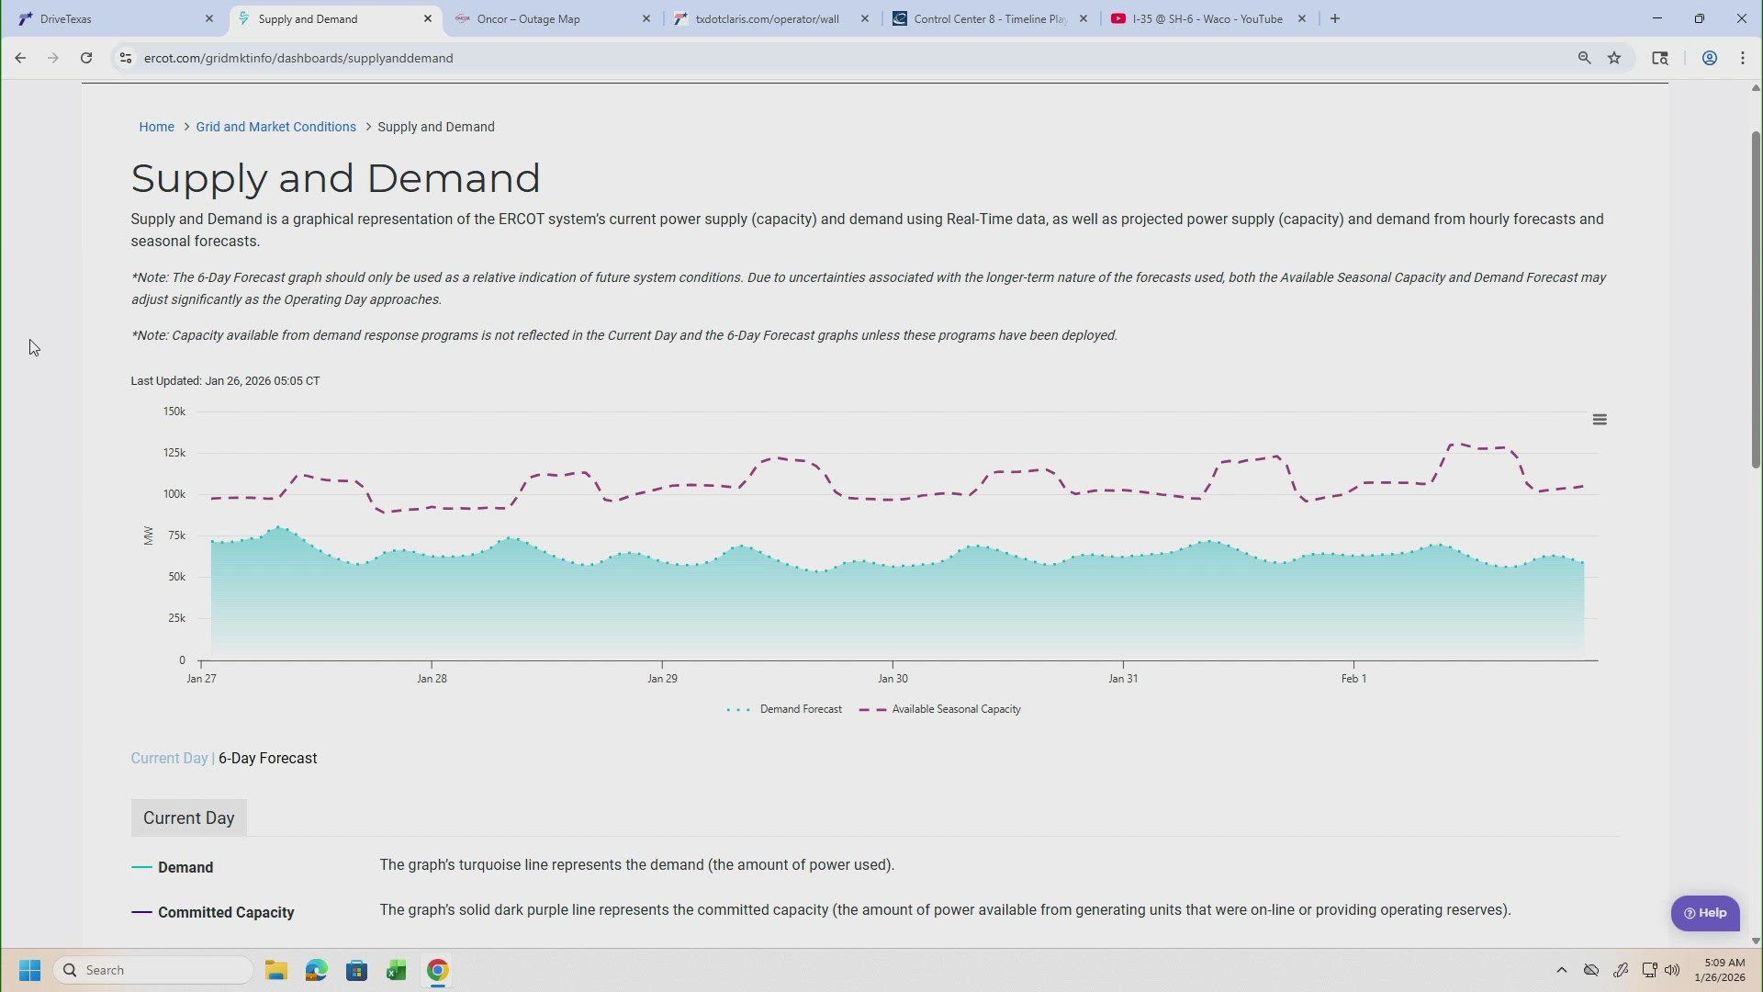The image size is (1763, 992).
Task: Click the browser reload icon
Action: click(x=86, y=58)
